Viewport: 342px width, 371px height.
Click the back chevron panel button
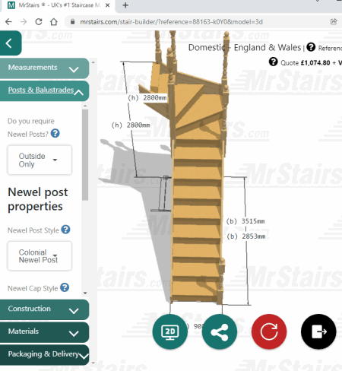(10, 43)
